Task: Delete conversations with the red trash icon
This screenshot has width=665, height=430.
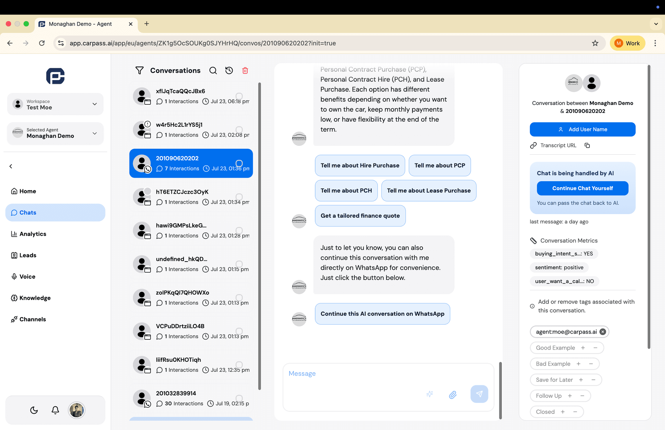Action: [x=245, y=70]
